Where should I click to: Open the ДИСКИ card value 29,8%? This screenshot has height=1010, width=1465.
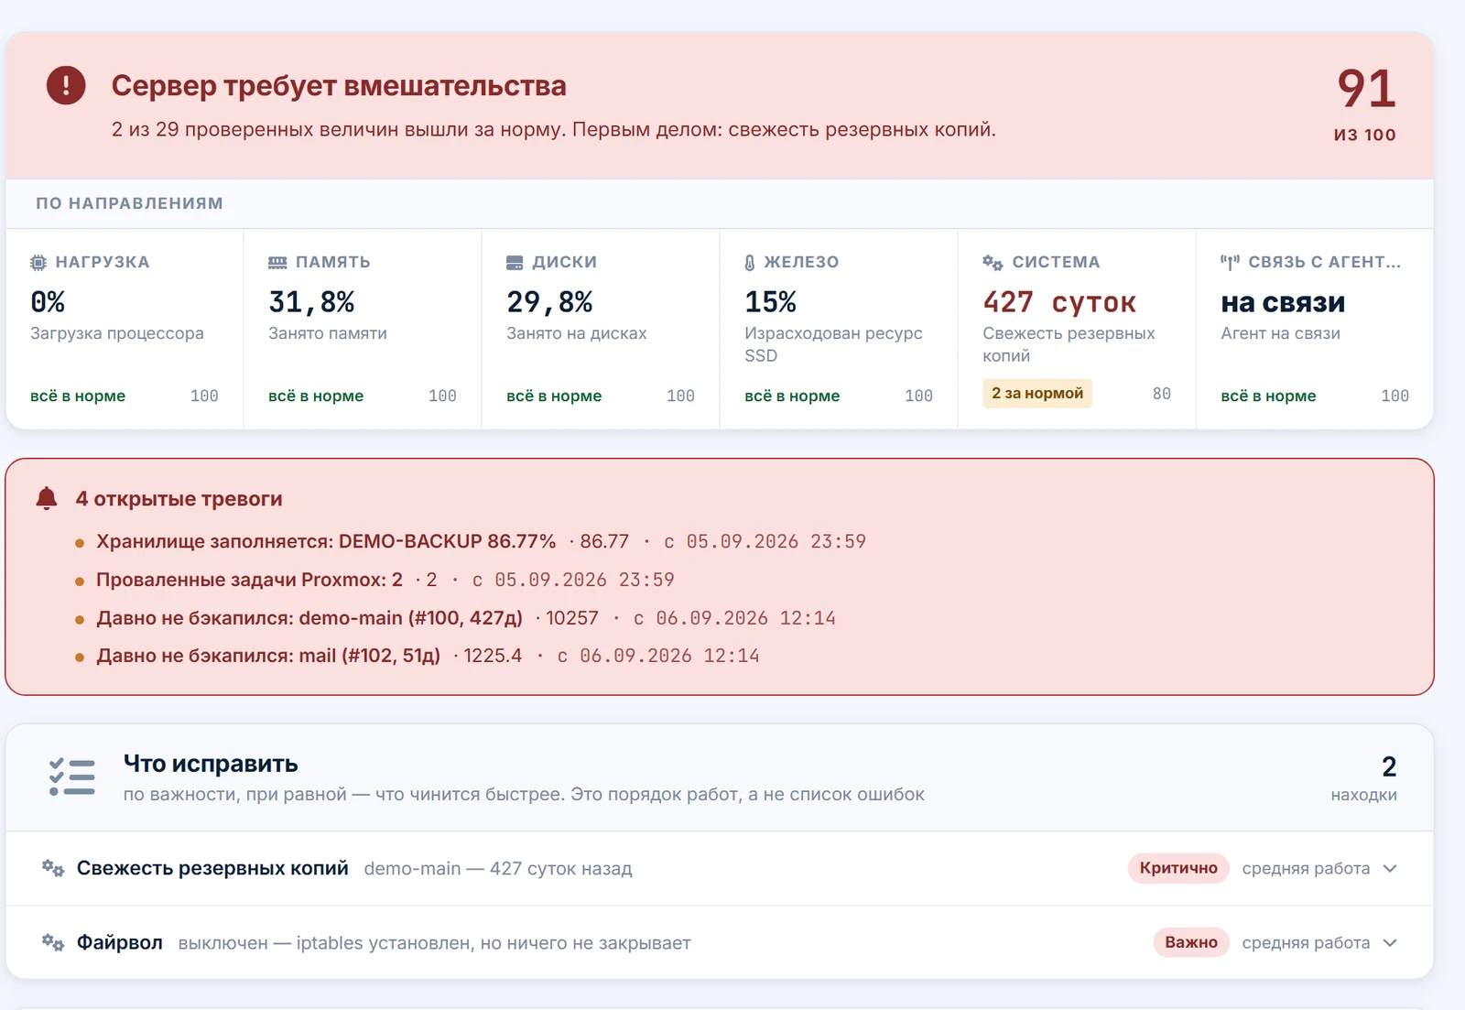coord(549,302)
